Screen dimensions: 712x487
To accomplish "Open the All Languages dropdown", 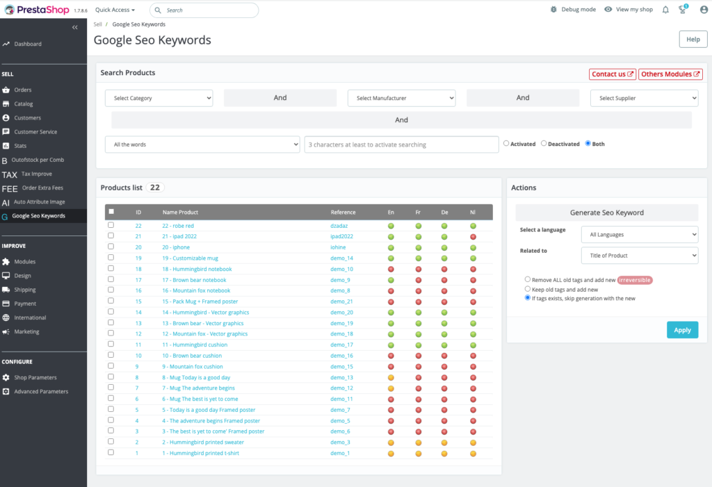I will click(x=640, y=235).
